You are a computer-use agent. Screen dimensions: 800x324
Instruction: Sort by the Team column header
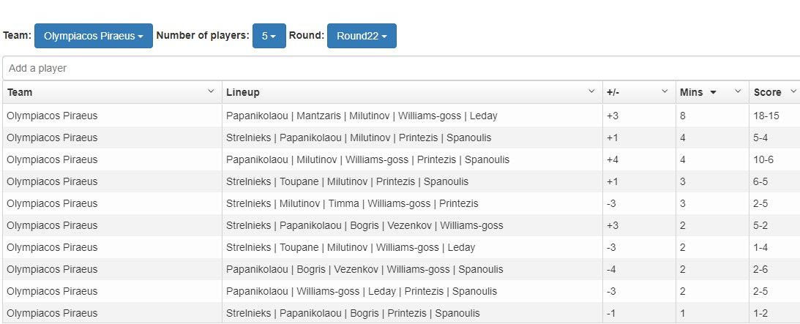point(20,92)
